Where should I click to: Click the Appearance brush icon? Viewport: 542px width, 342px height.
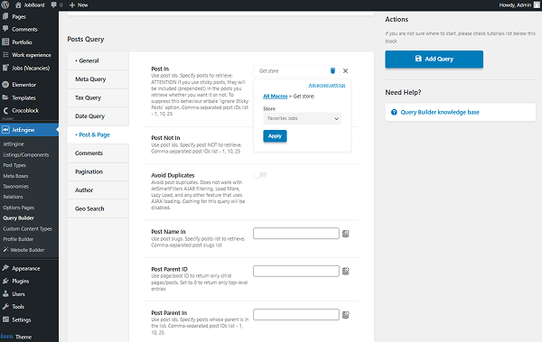[x=5, y=268]
